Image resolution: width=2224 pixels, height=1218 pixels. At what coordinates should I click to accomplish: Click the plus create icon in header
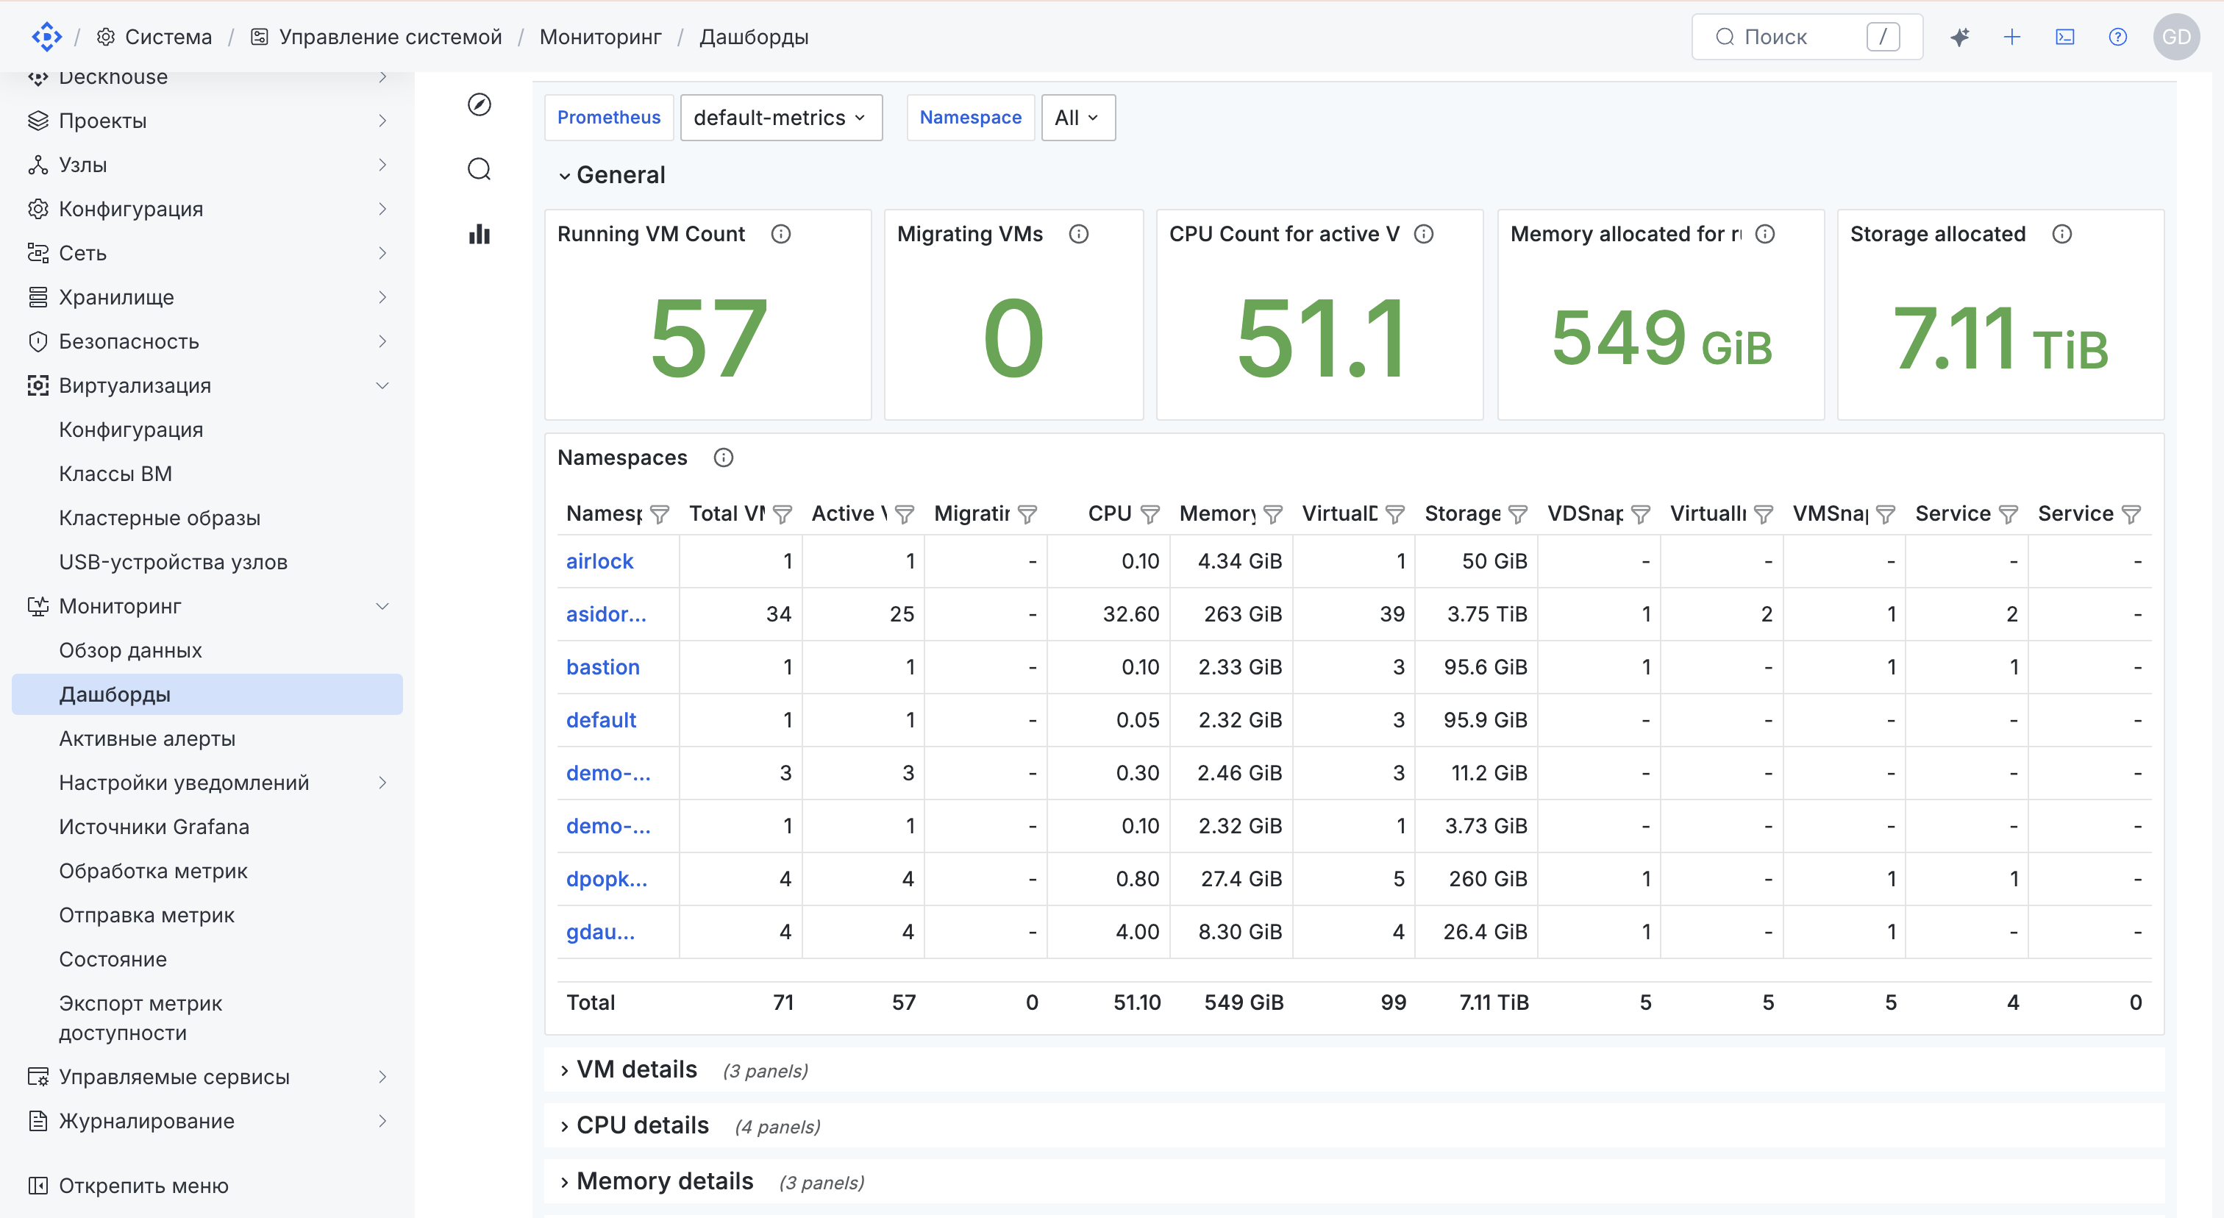[2012, 37]
